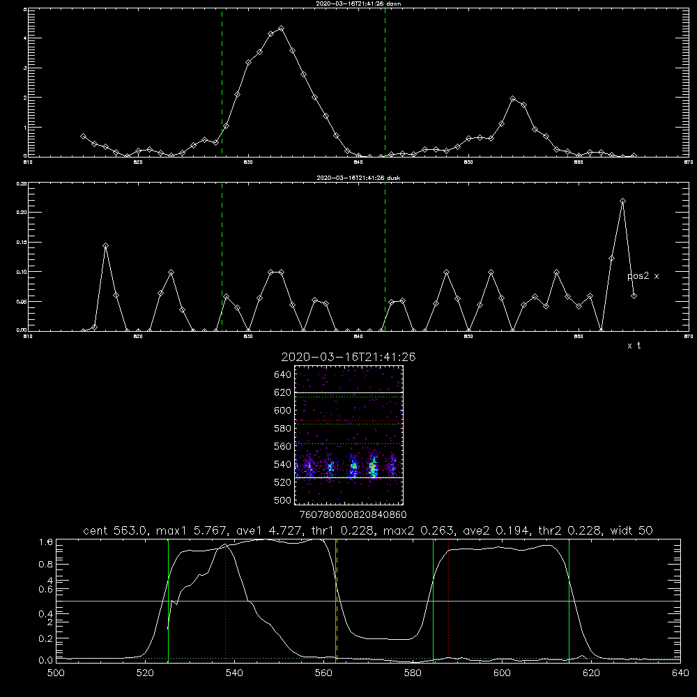The image size is (697, 697).
Task: Click the '0.2' tick label on the bottom plot y-axis
Action: (x=46, y=638)
